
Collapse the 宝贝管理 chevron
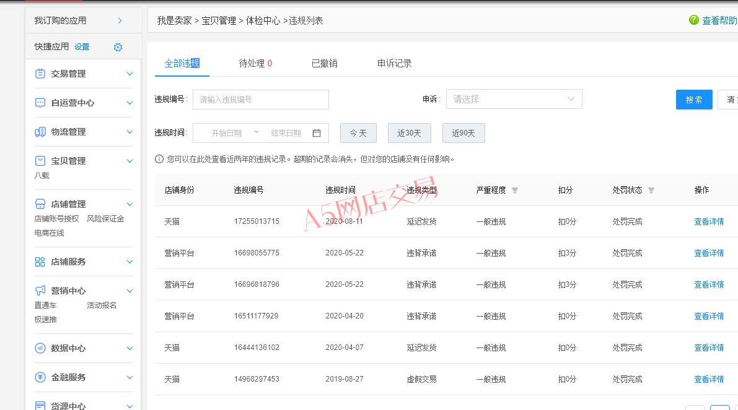pyautogui.click(x=130, y=161)
